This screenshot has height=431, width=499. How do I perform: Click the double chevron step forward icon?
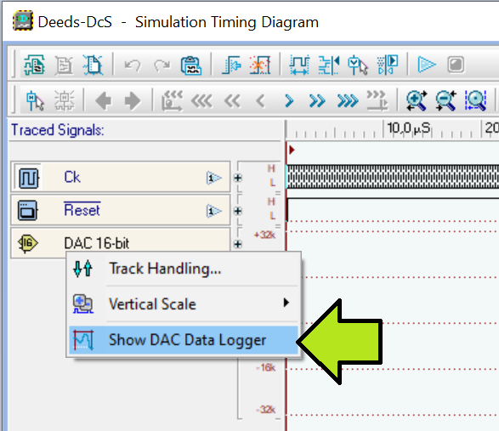(x=317, y=101)
